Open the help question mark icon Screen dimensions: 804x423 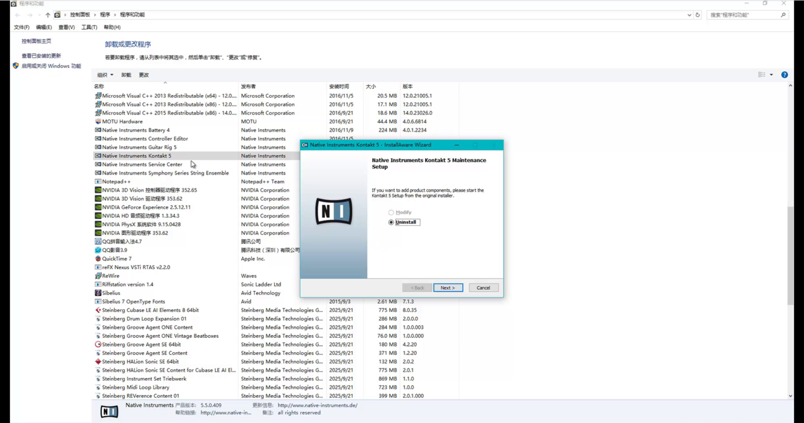784,75
